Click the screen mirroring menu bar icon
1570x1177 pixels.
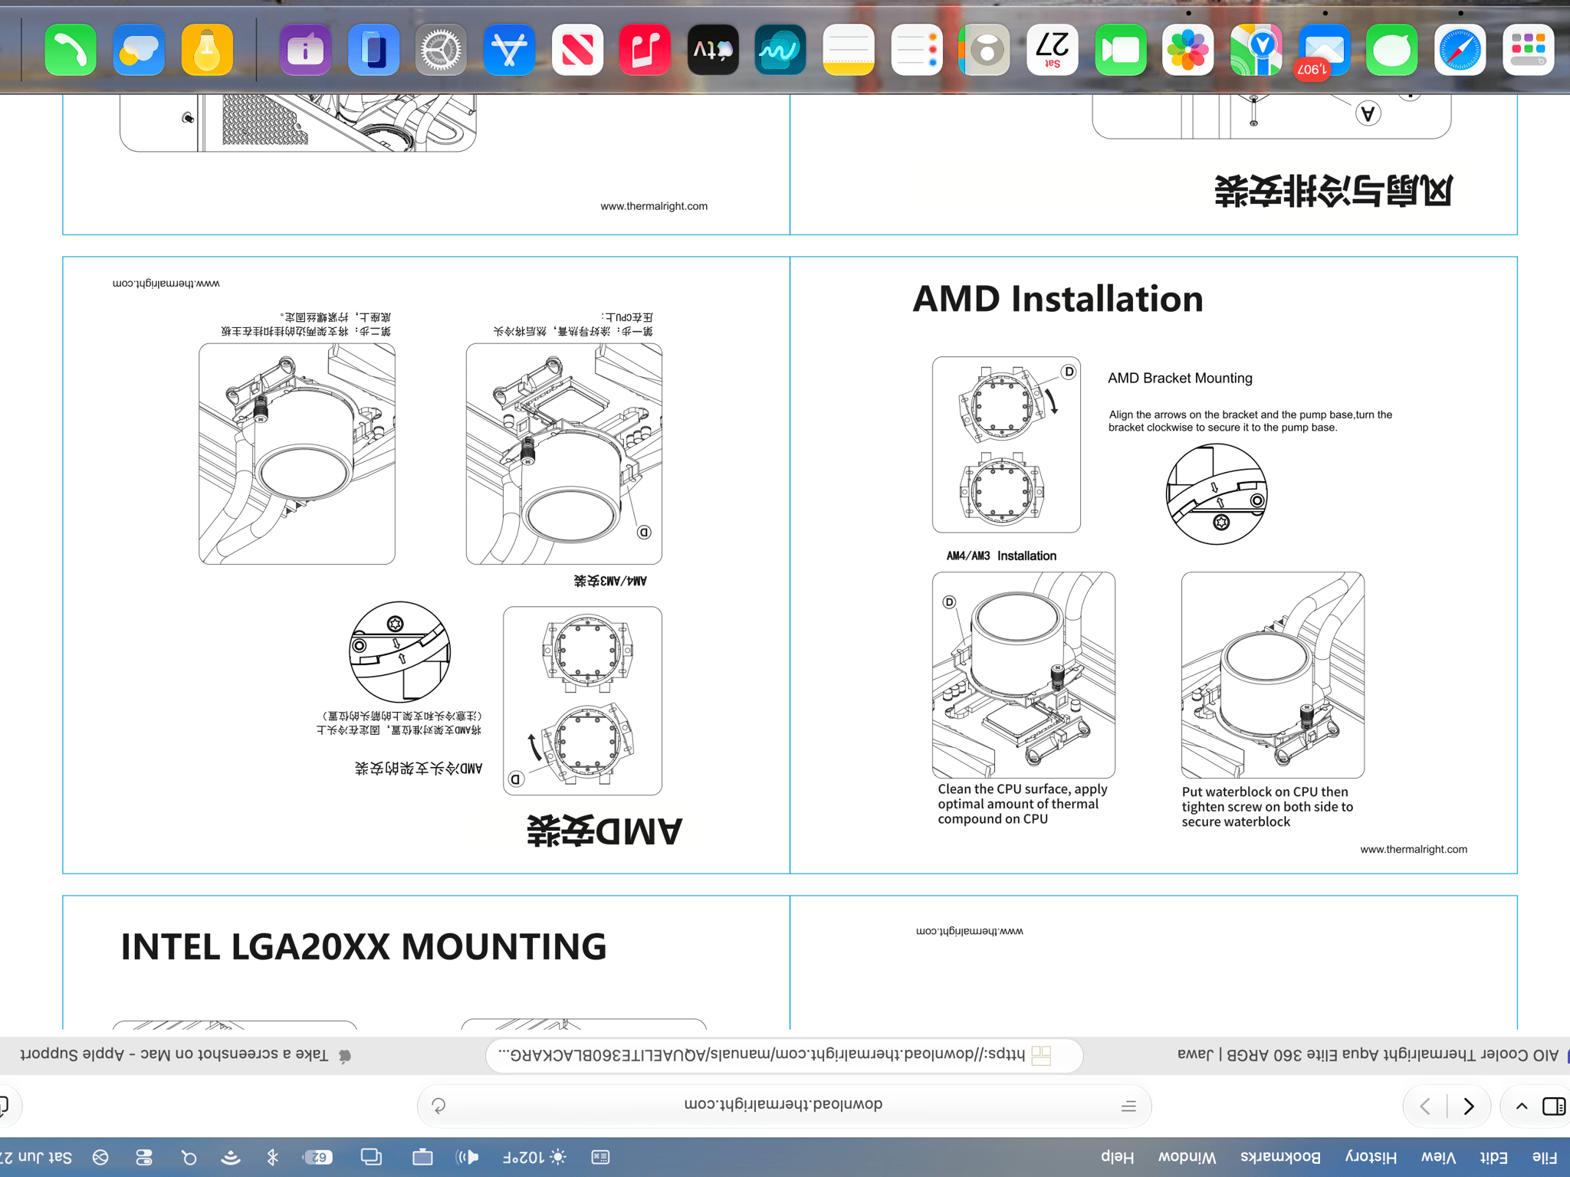pyautogui.click(x=371, y=1157)
